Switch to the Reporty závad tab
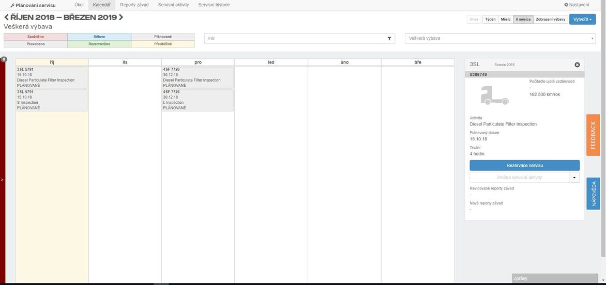Image resolution: width=606 pixels, height=285 pixels. click(x=134, y=5)
